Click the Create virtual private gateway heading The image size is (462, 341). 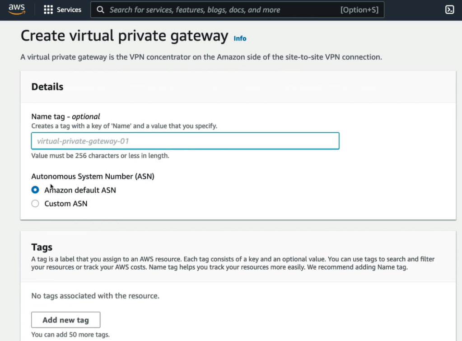pyautogui.click(x=124, y=36)
